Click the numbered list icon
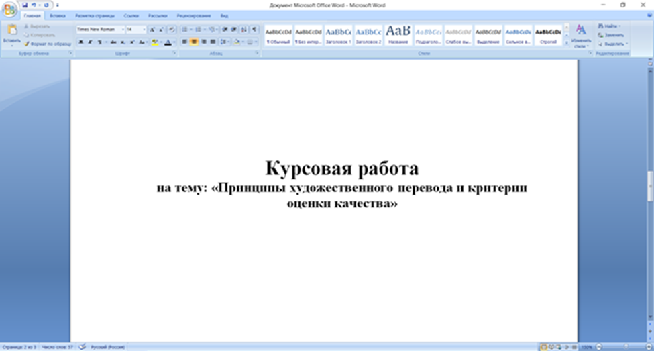Image resolution: width=654 pixels, height=351 pixels. 198,30
